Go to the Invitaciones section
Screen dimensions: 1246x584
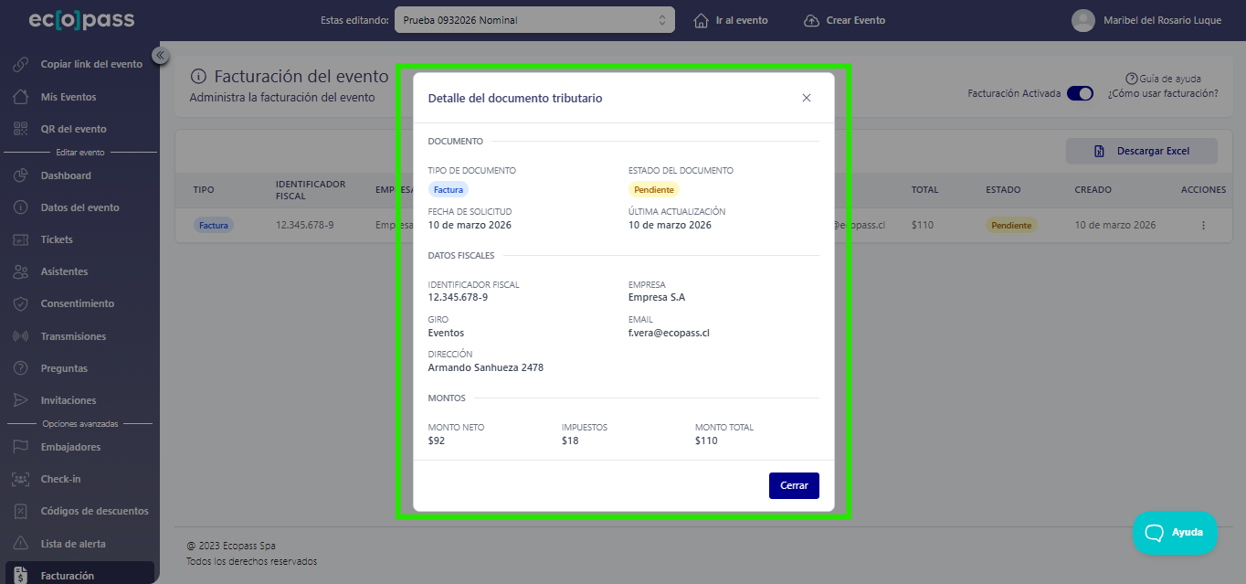[69, 400]
